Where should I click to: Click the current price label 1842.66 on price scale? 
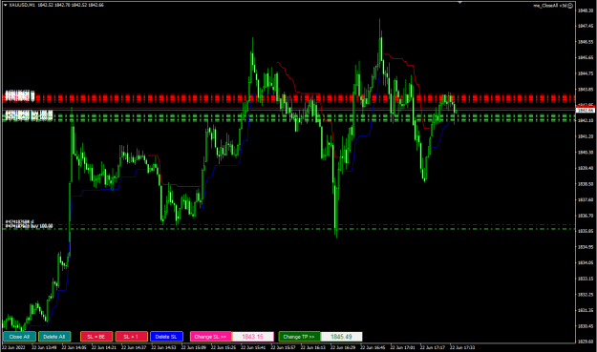[586, 111]
